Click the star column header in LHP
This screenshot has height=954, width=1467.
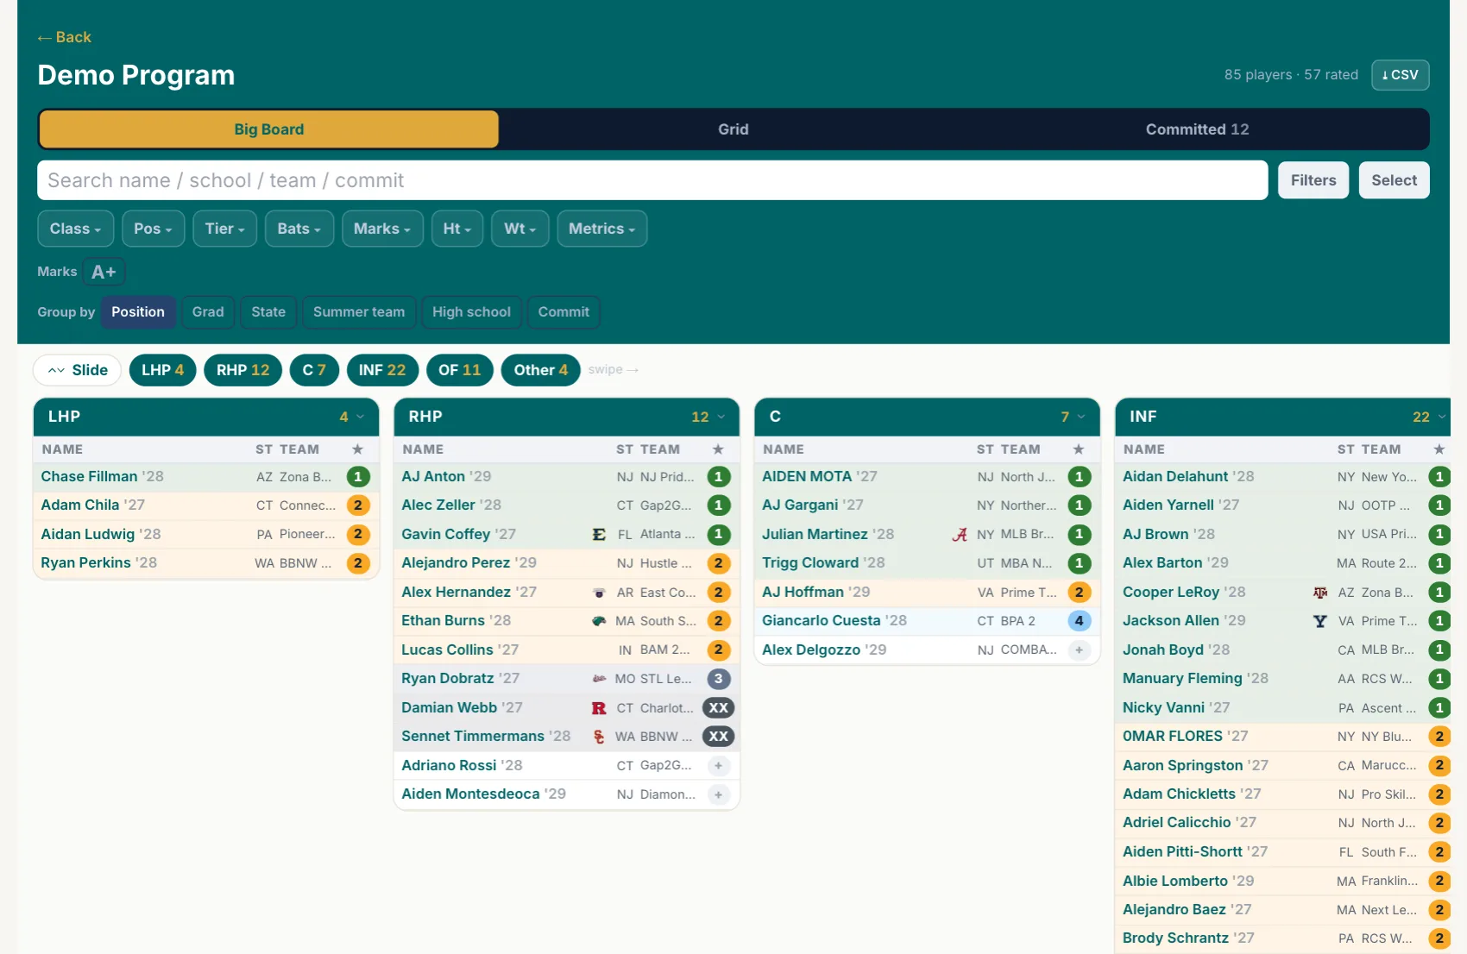tap(358, 449)
